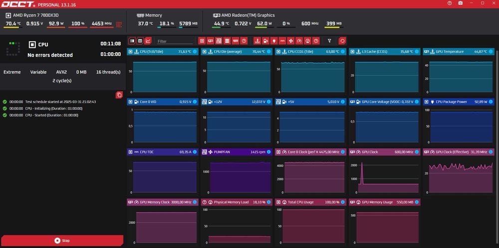499x248 pixels.
Task: Take a screenshot with camera icon
Action: point(460,3)
